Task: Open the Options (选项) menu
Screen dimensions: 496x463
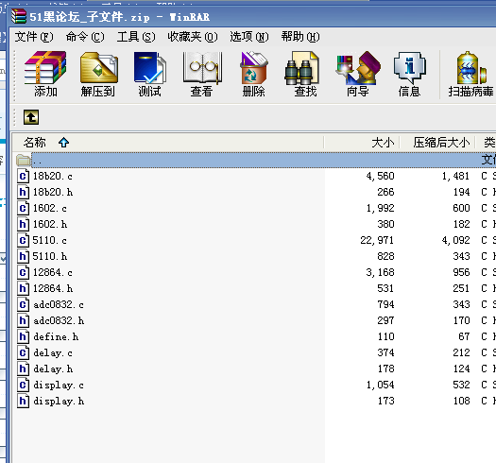Action: pyautogui.click(x=249, y=37)
